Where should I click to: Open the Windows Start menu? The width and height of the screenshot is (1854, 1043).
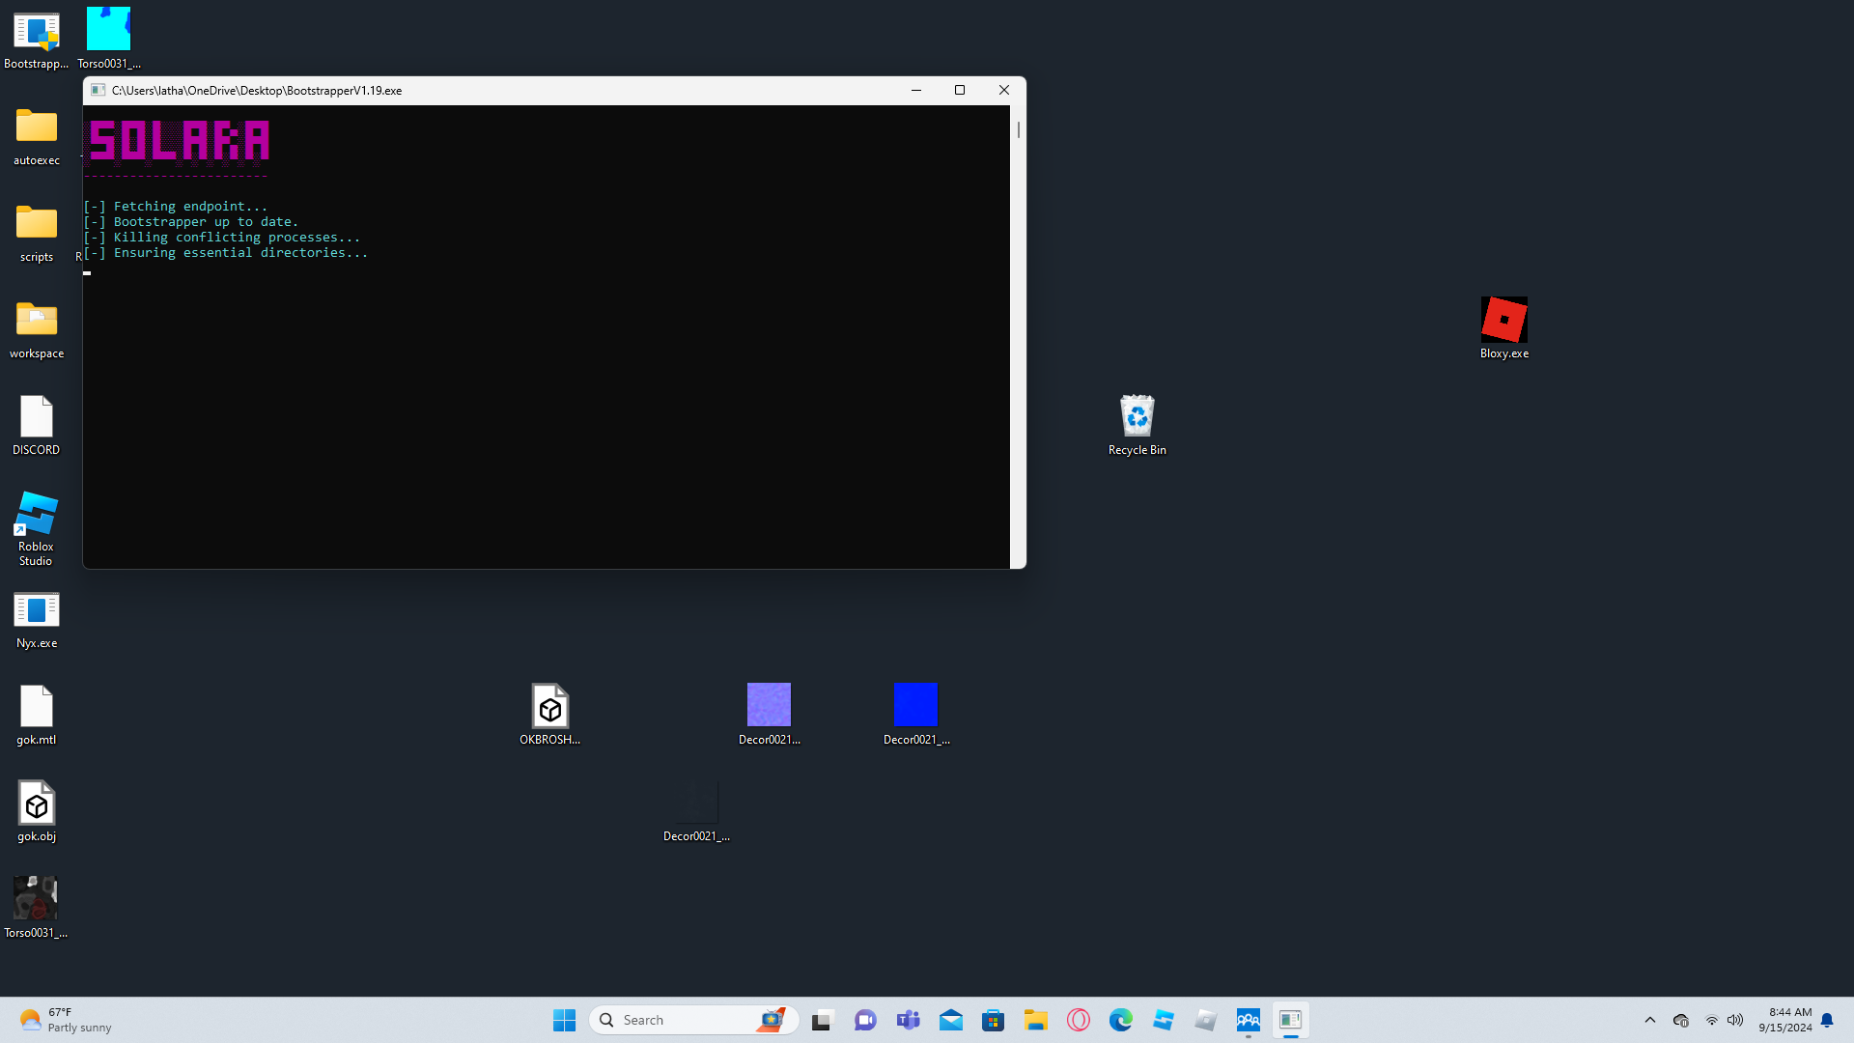click(565, 1020)
